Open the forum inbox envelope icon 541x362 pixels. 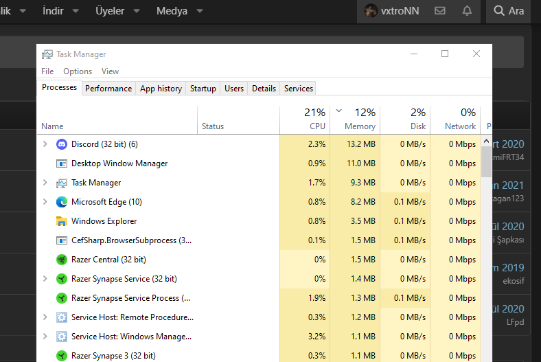coord(440,11)
